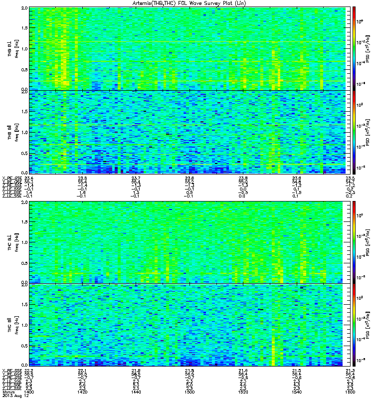
Task: Click the color bar beside the THC perpendicular panel
Action: (x=354, y=242)
